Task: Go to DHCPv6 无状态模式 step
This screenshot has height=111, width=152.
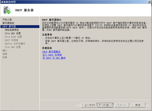Action: tap(15, 44)
